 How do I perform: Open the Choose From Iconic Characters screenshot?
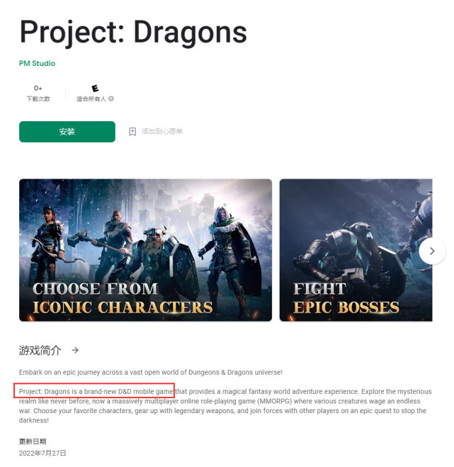[145, 250]
